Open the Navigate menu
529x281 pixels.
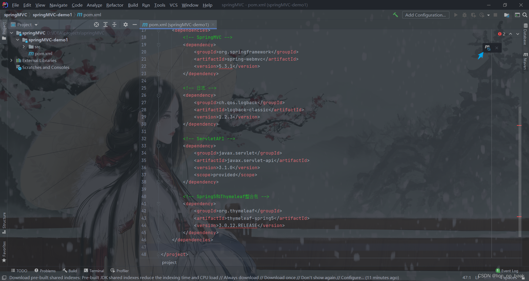(58, 5)
